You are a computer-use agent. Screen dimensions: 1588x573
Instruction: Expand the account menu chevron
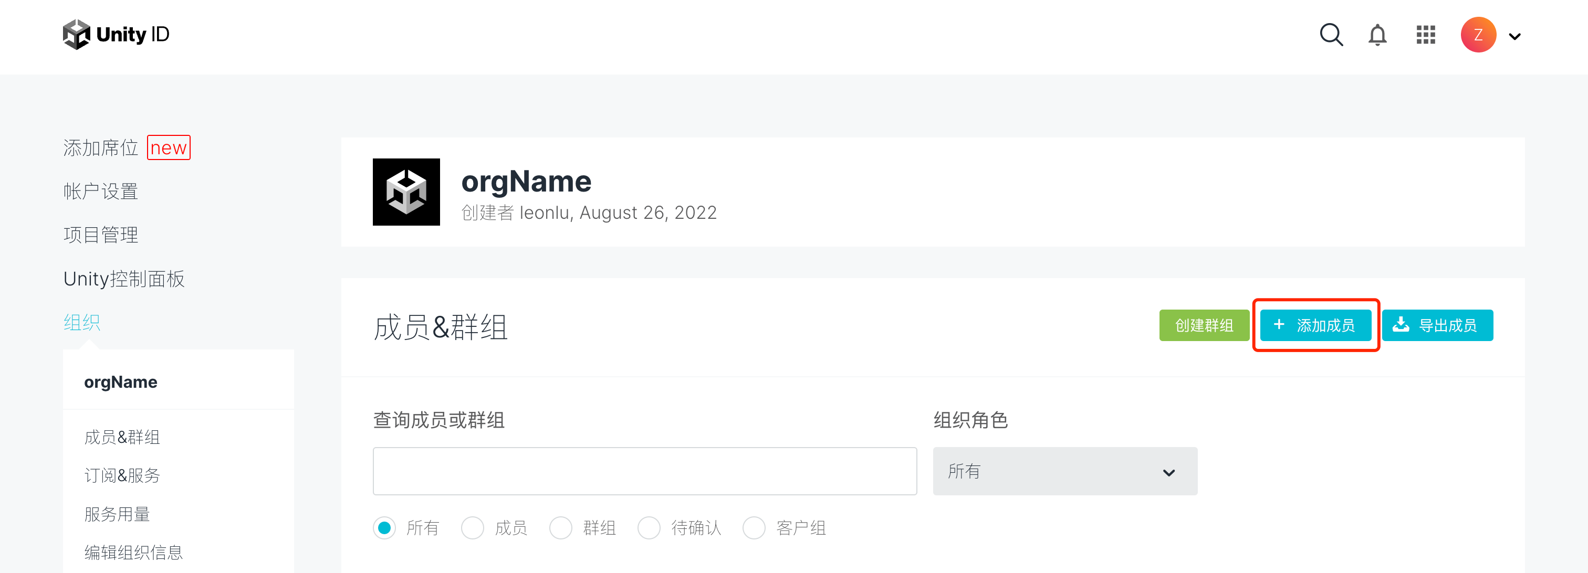pyautogui.click(x=1514, y=36)
